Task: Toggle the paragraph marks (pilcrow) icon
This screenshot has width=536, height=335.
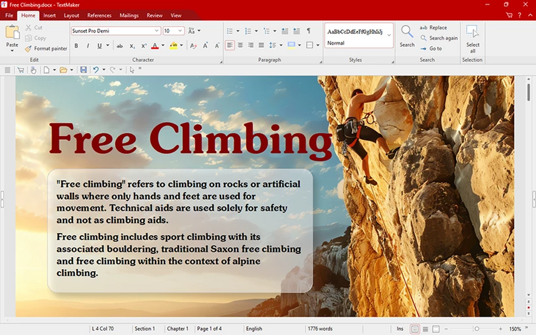Action: (x=310, y=30)
